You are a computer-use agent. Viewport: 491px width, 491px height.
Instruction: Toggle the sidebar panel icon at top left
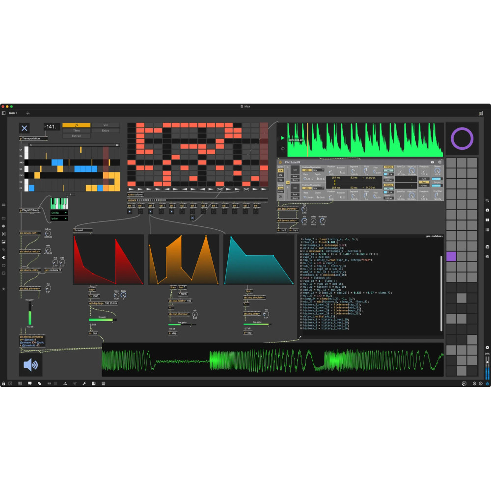pyautogui.click(x=3, y=113)
